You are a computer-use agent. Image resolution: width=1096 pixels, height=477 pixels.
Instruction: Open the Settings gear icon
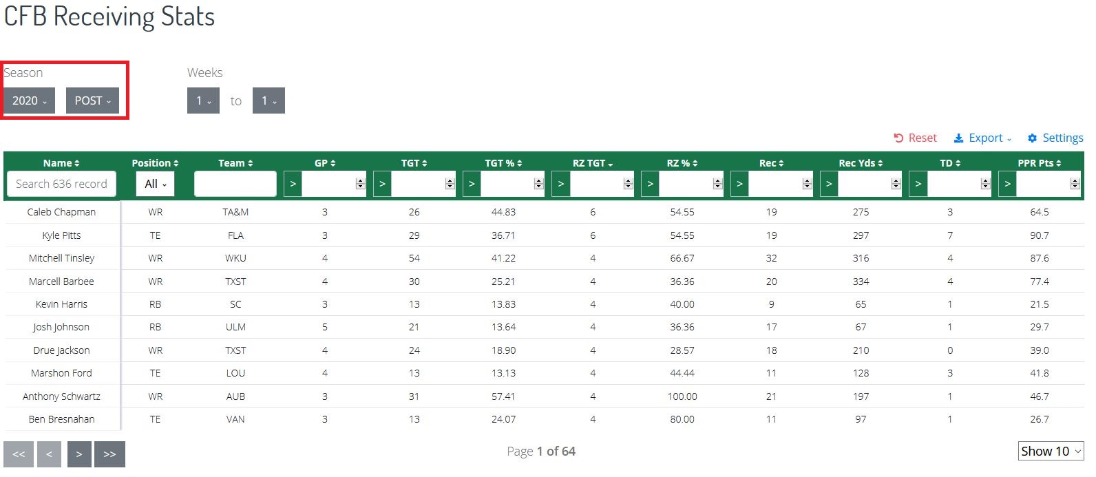pyautogui.click(x=1032, y=138)
